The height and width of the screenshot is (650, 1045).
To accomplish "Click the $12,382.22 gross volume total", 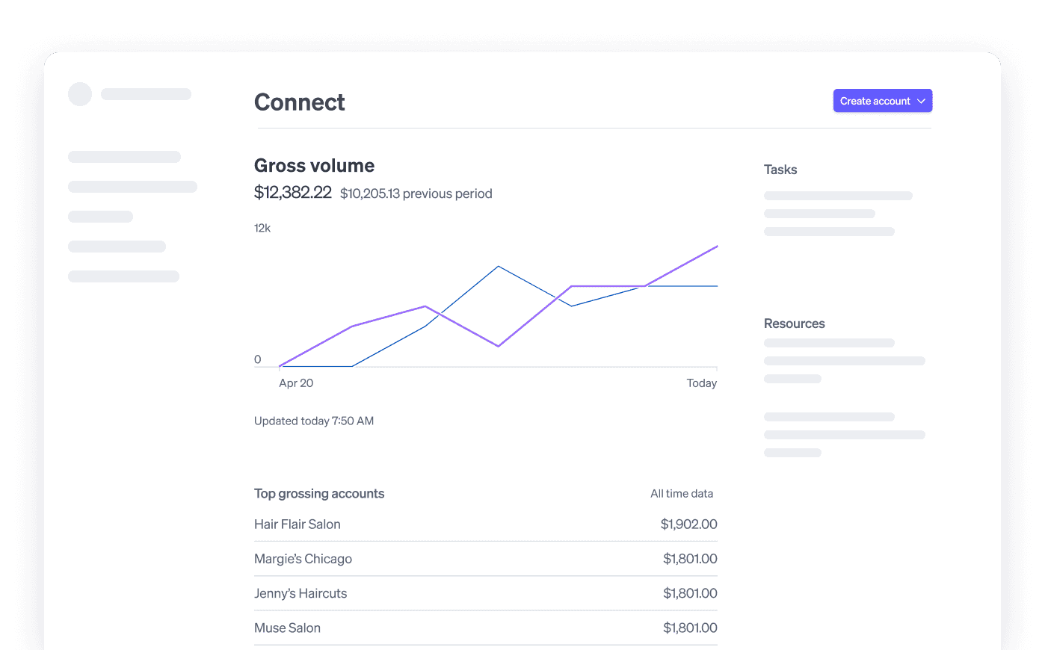I will click(292, 193).
